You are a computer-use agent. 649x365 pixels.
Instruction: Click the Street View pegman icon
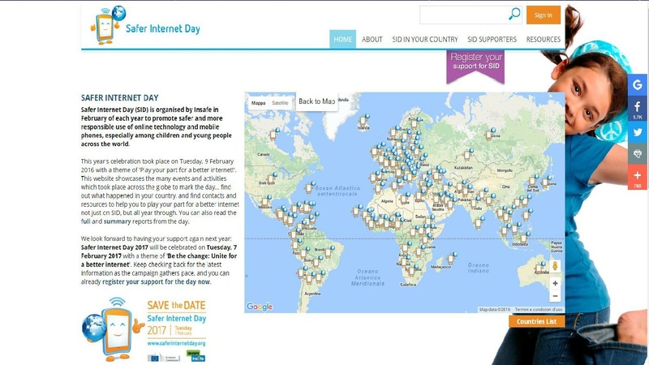pyautogui.click(x=555, y=266)
